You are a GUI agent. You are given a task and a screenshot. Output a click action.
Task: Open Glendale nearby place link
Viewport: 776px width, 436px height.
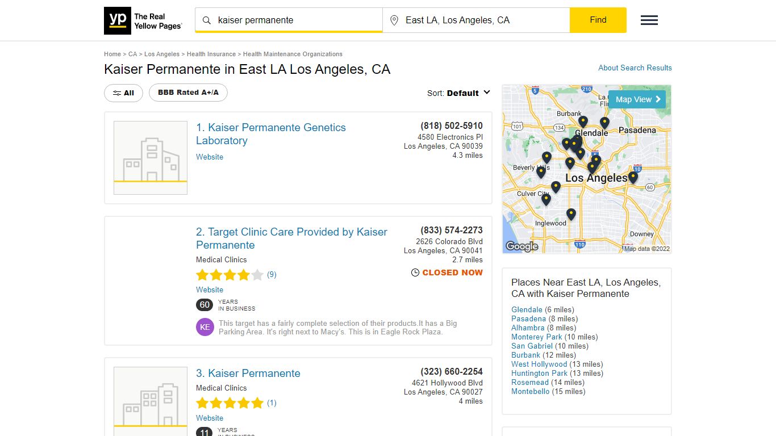coord(527,309)
